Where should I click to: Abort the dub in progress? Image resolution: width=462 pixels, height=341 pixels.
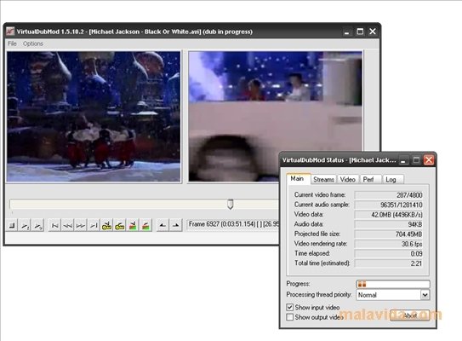409,315
